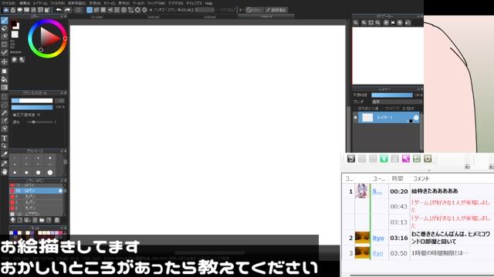The height and width of the screenshot is (277, 494).
Task: Click 時間 column header
Action: (x=398, y=179)
